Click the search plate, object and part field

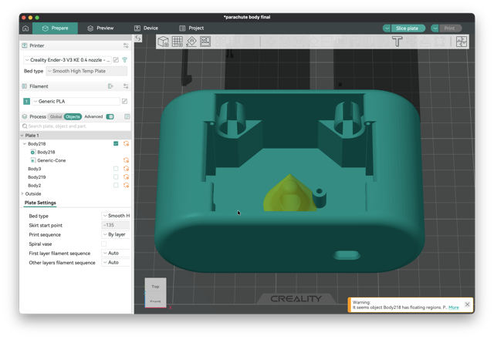[76, 126]
